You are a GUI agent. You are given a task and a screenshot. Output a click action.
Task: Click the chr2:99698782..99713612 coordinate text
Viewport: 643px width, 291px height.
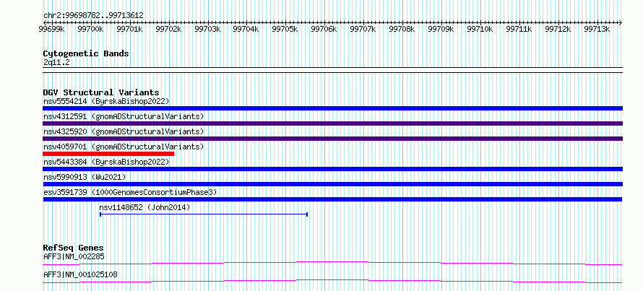(x=93, y=16)
